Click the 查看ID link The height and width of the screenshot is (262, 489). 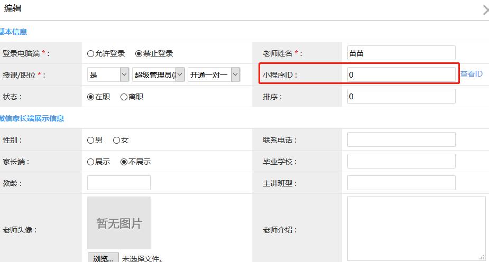tap(471, 74)
